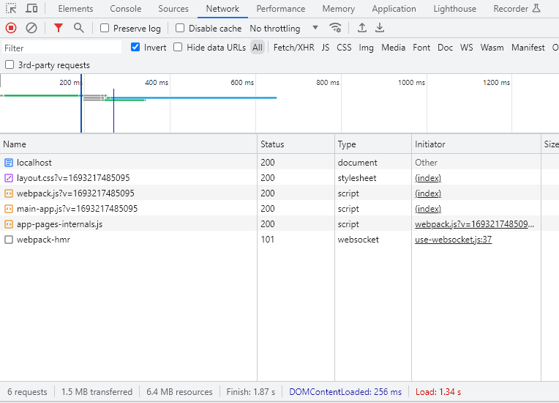
Task: Select the webpack-hmr request name
Action: point(43,240)
